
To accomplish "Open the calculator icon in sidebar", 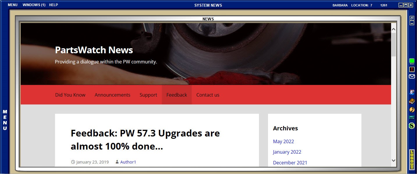I will coord(412,118).
